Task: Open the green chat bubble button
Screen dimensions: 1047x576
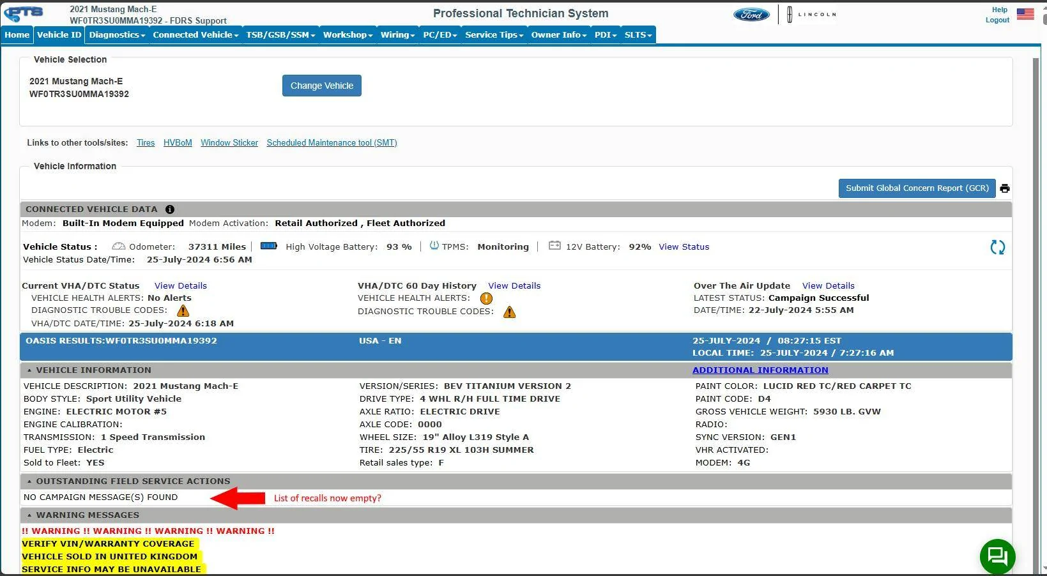Action: (x=997, y=556)
